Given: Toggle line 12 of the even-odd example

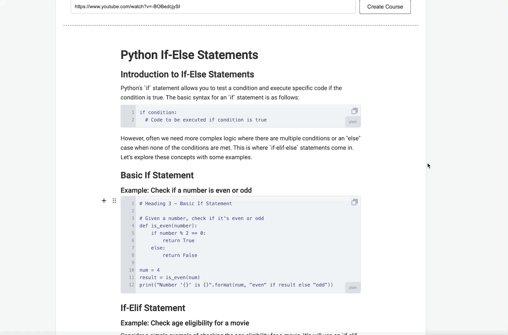Looking at the screenshot, I should coord(131,285).
